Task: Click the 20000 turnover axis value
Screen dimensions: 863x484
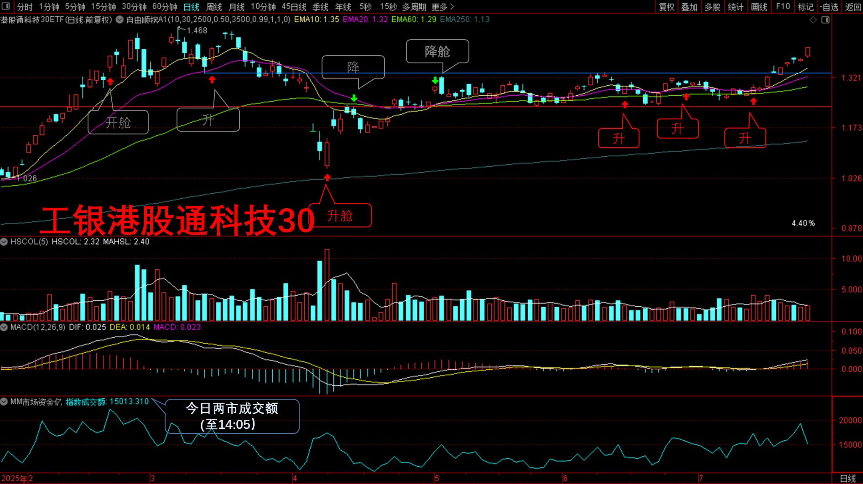Action: tap(850, 420)
